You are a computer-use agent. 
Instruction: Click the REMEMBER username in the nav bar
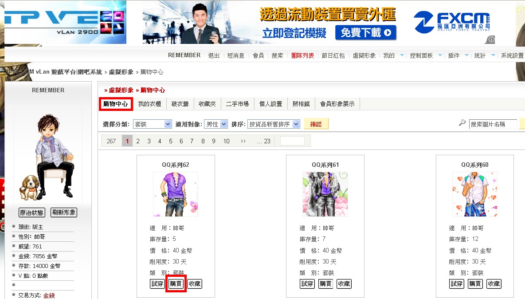(184, 55)
